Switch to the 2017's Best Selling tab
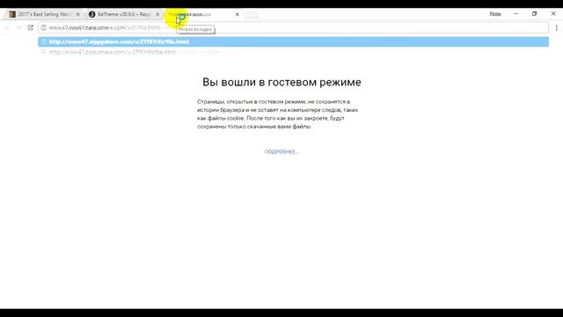 coord(45,14)
